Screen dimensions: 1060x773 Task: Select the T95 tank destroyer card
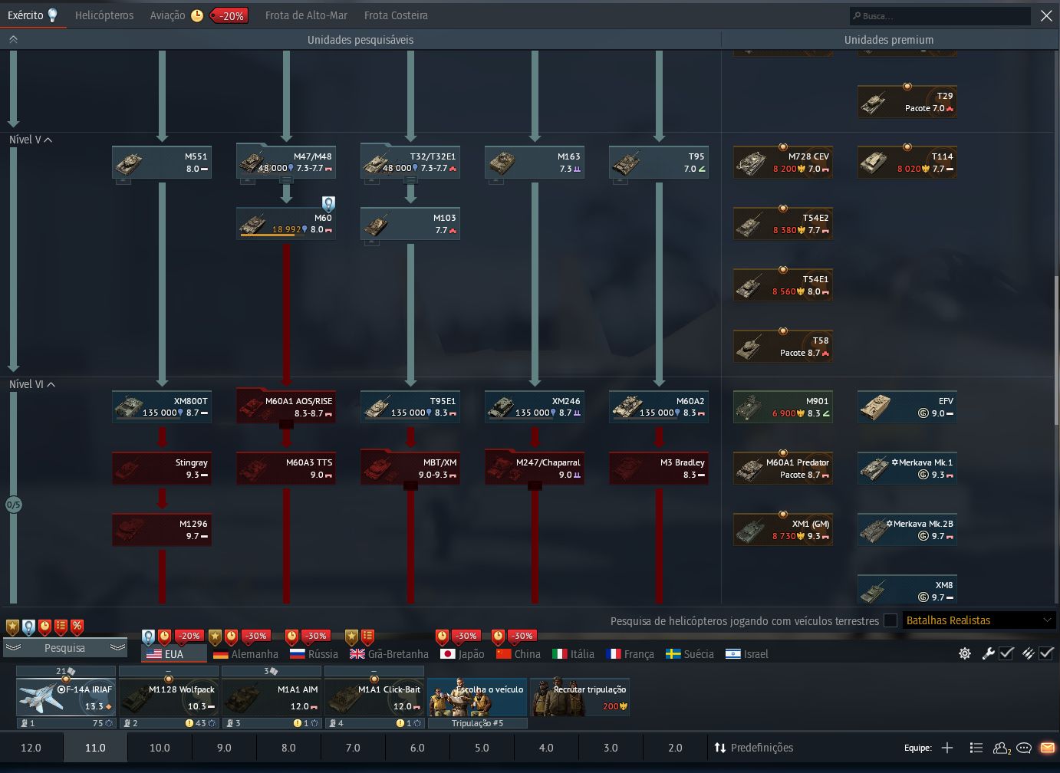pos(659,163)
